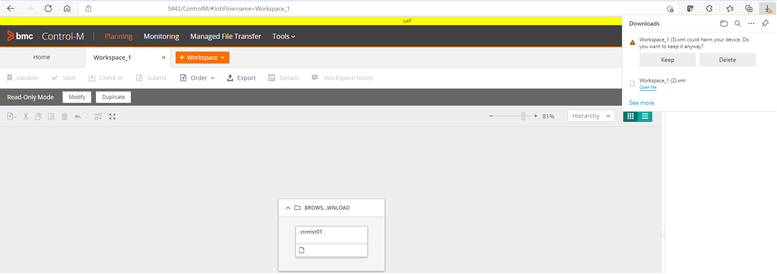The width and height of the screenshot is (777, 274).
Task: Open browser extensions puzzle icon
Action: point(709,9)
